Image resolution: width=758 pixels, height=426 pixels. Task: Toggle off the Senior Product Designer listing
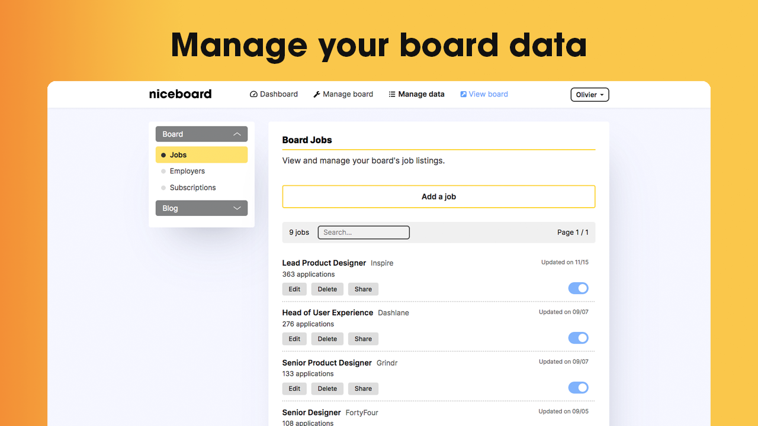579,388
